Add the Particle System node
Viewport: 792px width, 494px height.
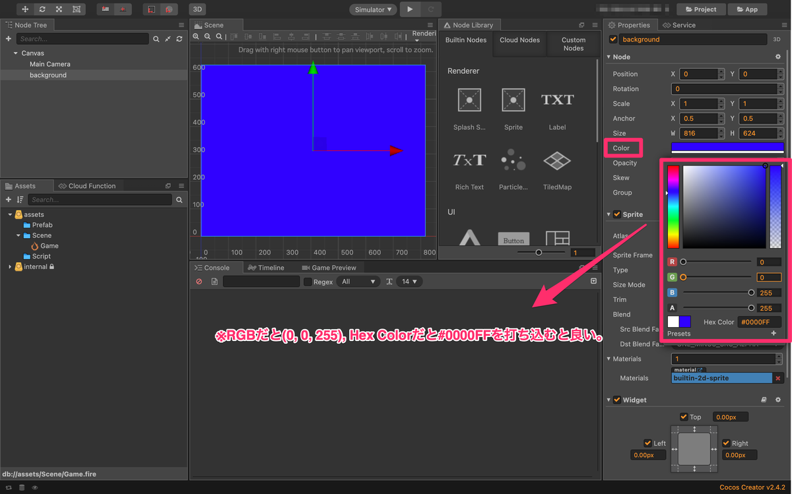513,160
